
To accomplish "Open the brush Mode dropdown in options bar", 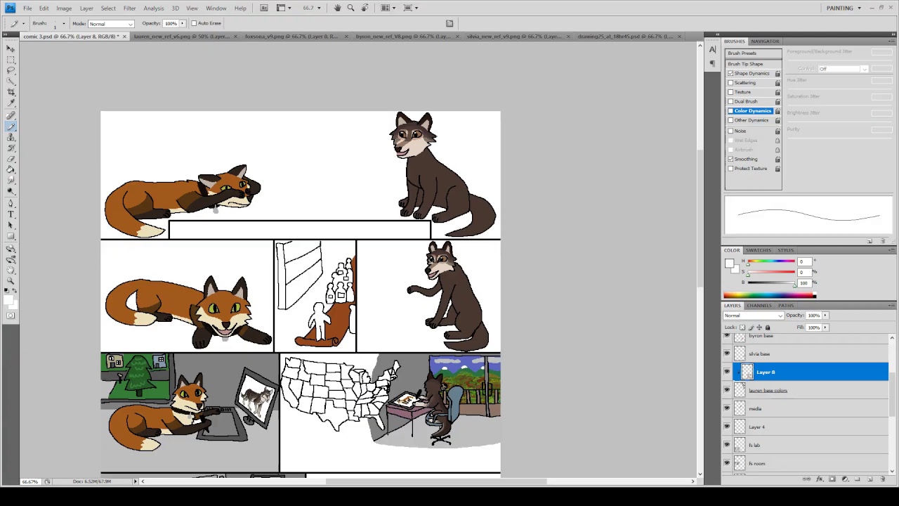I will pyautogui.click(x=111, y=23).
